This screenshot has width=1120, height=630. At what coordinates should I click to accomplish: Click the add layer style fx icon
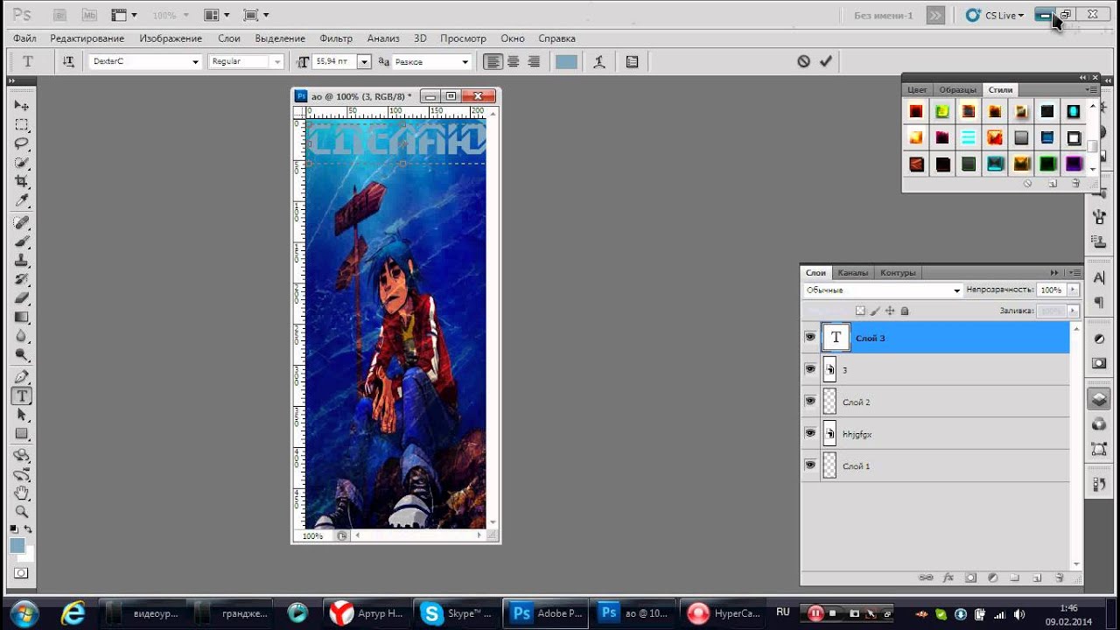[948, 577]
